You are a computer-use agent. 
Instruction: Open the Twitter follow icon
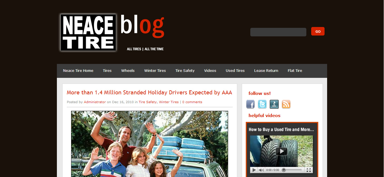(x=262, y=104)
